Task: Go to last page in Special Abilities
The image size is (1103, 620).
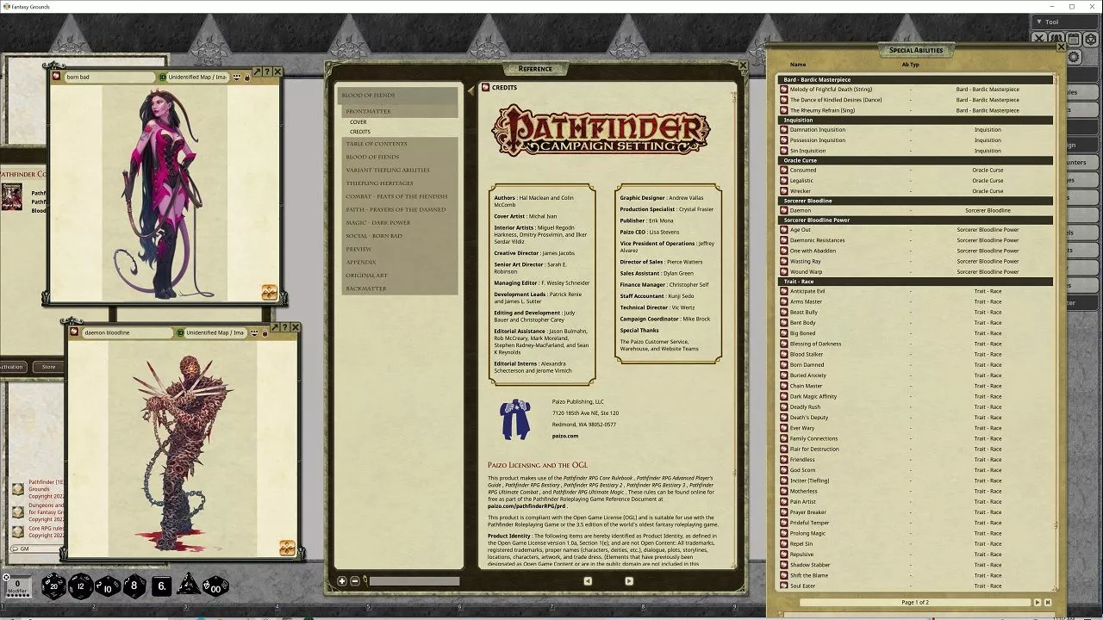Action: tap(1048, 602)
